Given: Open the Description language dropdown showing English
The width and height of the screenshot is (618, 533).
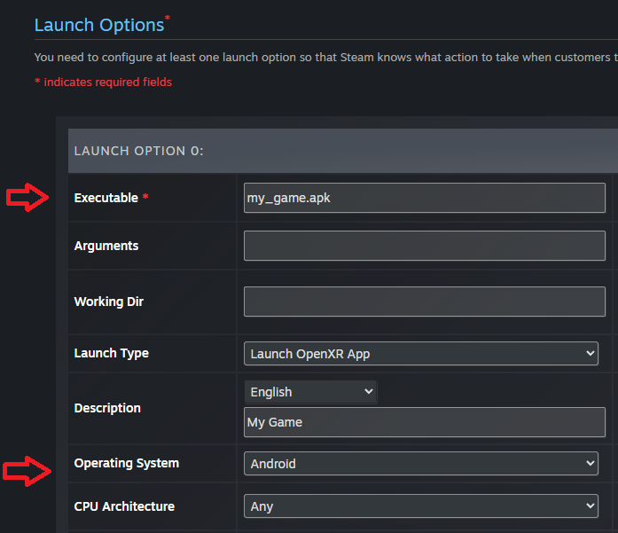Looking at the screenshot, I should [x=310, y=392].
